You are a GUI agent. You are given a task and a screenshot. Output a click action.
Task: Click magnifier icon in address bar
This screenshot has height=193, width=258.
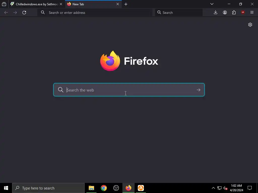(x=43, y=13)
